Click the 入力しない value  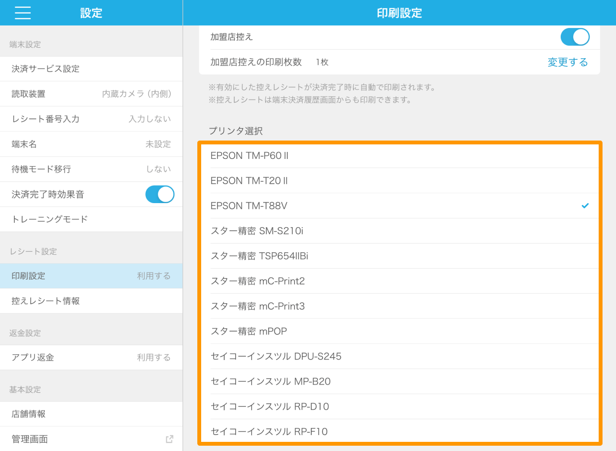(150, 119)
